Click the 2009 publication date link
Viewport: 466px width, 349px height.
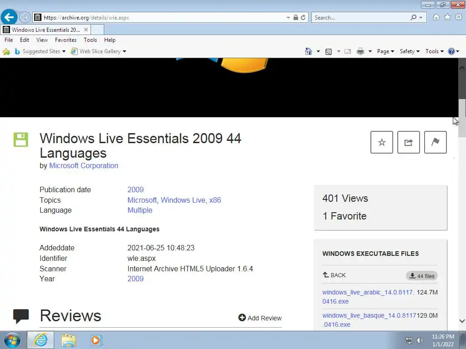click(136, 189)
